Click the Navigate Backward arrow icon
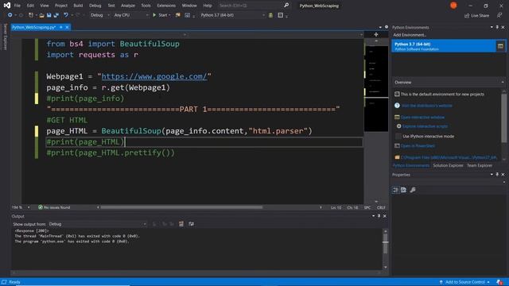Screen dimensions: 509x286 coord(10,15)
